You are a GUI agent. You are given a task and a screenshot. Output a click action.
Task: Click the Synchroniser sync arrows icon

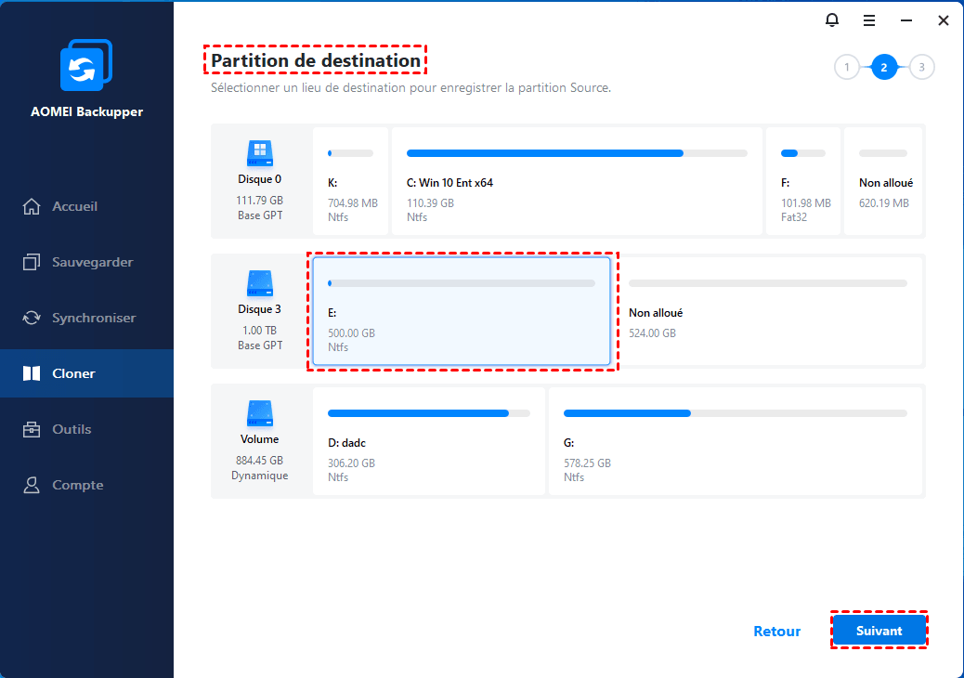coord(32,318)
